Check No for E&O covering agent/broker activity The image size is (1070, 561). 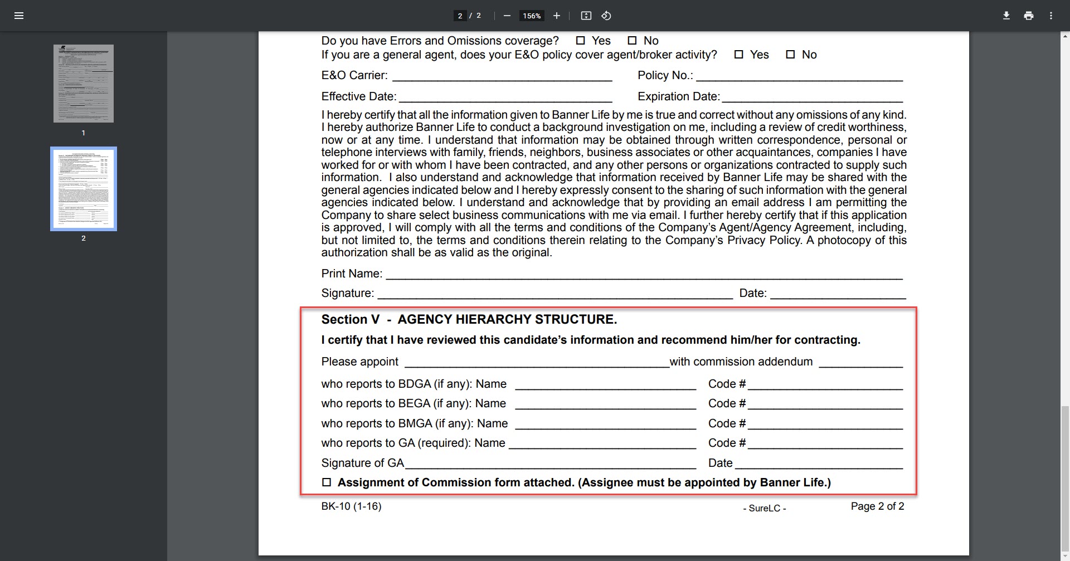tap(790, 54)
